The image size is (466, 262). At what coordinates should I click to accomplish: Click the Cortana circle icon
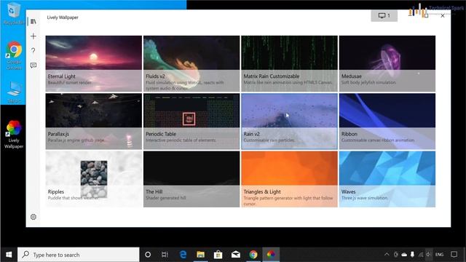click(148, 255)
